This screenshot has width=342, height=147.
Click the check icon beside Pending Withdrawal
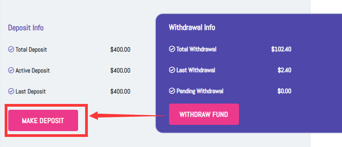172,91
